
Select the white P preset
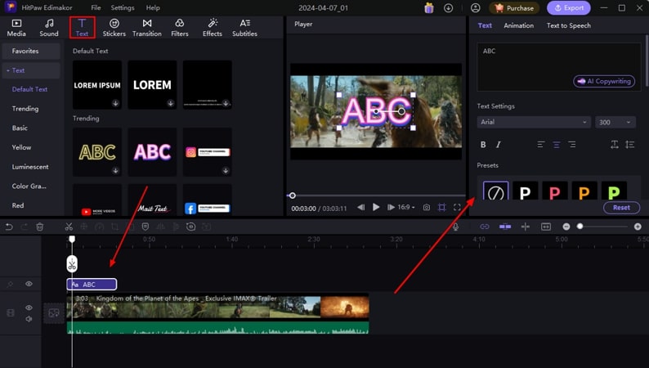[x=526, y=191]
